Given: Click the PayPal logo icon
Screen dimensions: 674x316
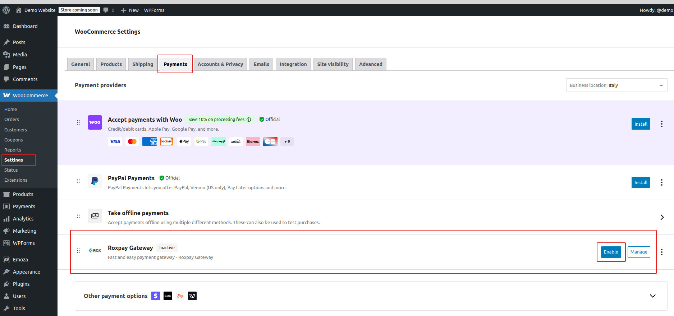Looking at the screenshot, I should (x=95, y=181).
